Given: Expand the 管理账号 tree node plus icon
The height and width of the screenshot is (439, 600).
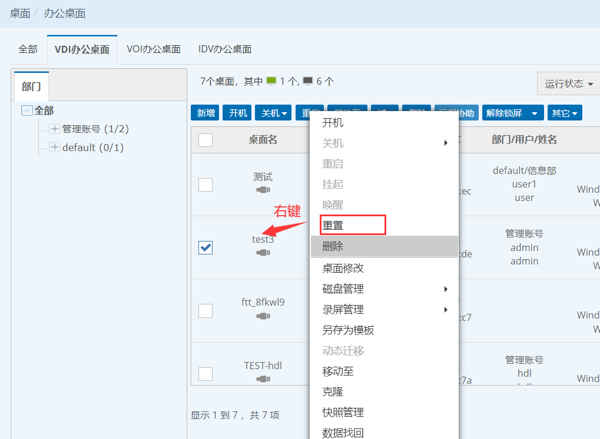Looking at the screenshot, I should pyautogui.click(x=55, y=129).
